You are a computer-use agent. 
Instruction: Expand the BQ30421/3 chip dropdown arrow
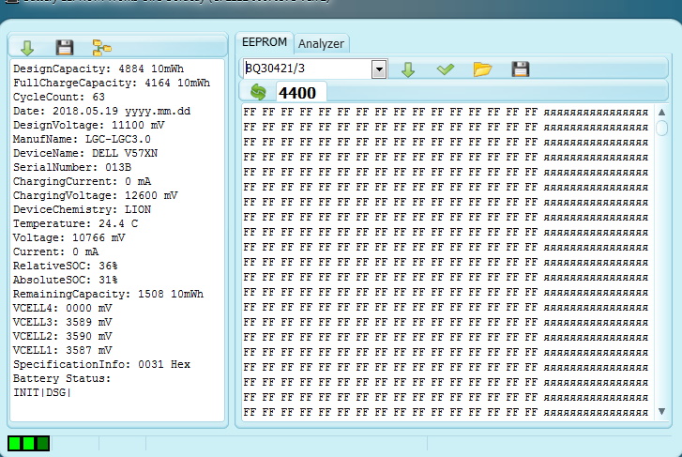[x=379, y=69]
